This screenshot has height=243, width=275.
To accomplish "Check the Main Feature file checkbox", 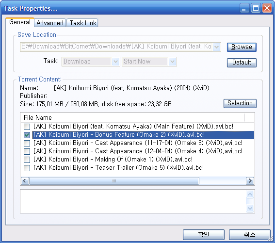I will pyautogui.click(x=27, y=127).
